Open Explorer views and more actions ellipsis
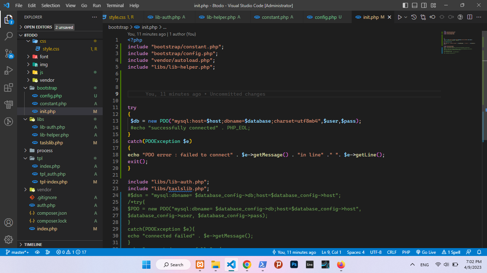Screen dimensions: 487x273 pos(94,17)
